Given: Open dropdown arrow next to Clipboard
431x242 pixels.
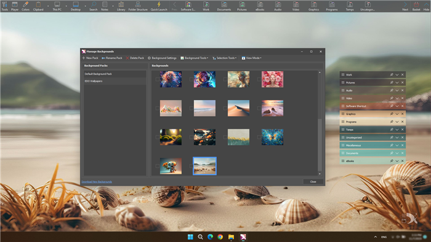Looking at the screenshot, I should pyautogui.click(x=48, y=6).
